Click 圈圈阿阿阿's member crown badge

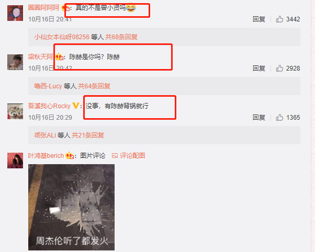click(65, 8)
